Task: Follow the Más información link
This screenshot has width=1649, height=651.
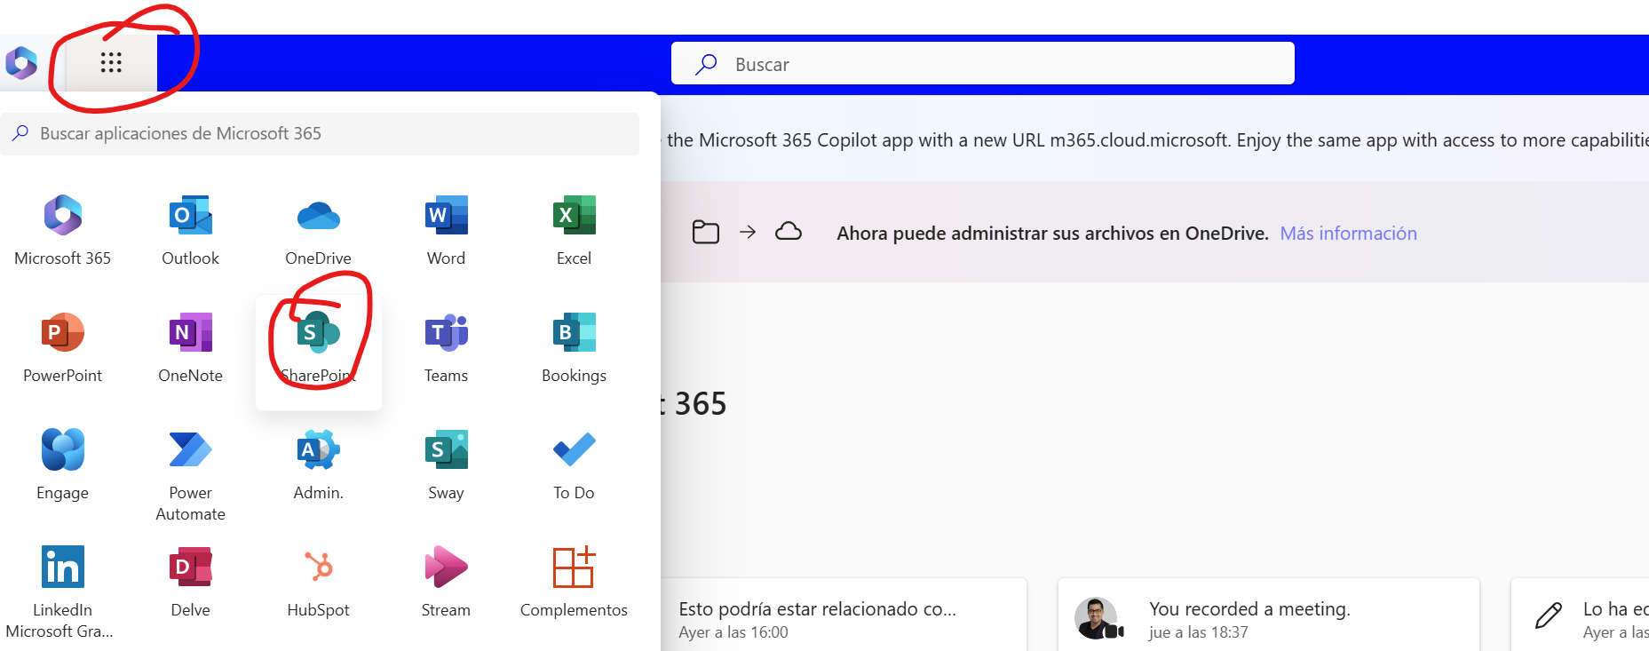Action: pos(1348,233)
